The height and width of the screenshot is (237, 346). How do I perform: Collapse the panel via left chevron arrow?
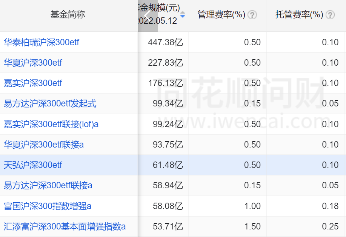click(x=146, y=16)
